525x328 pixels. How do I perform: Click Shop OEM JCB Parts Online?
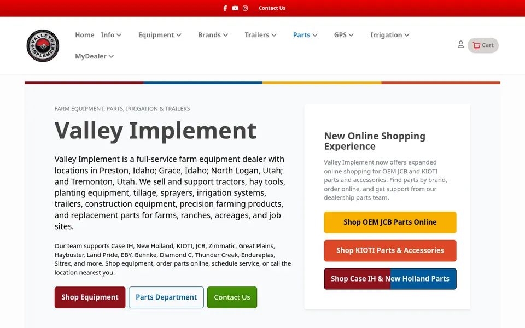pos(390,222)
